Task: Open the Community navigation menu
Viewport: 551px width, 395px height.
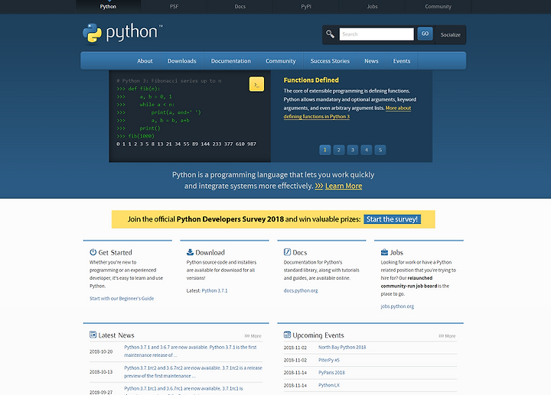Action: (280, 61)
